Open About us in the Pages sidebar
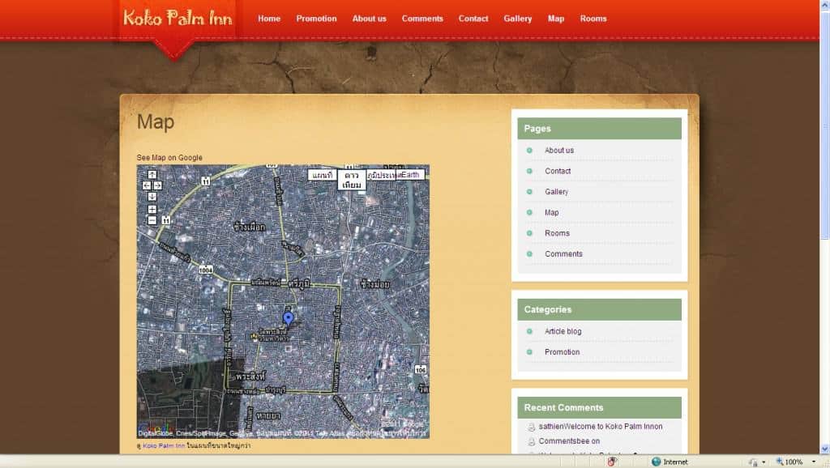This screenshot has width=830, height=468. tap(559, 150)
